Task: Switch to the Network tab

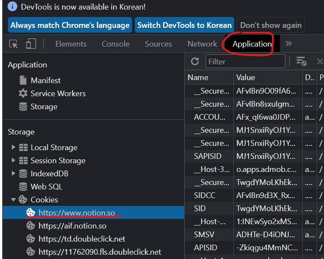Action: [x=202, y=44]
